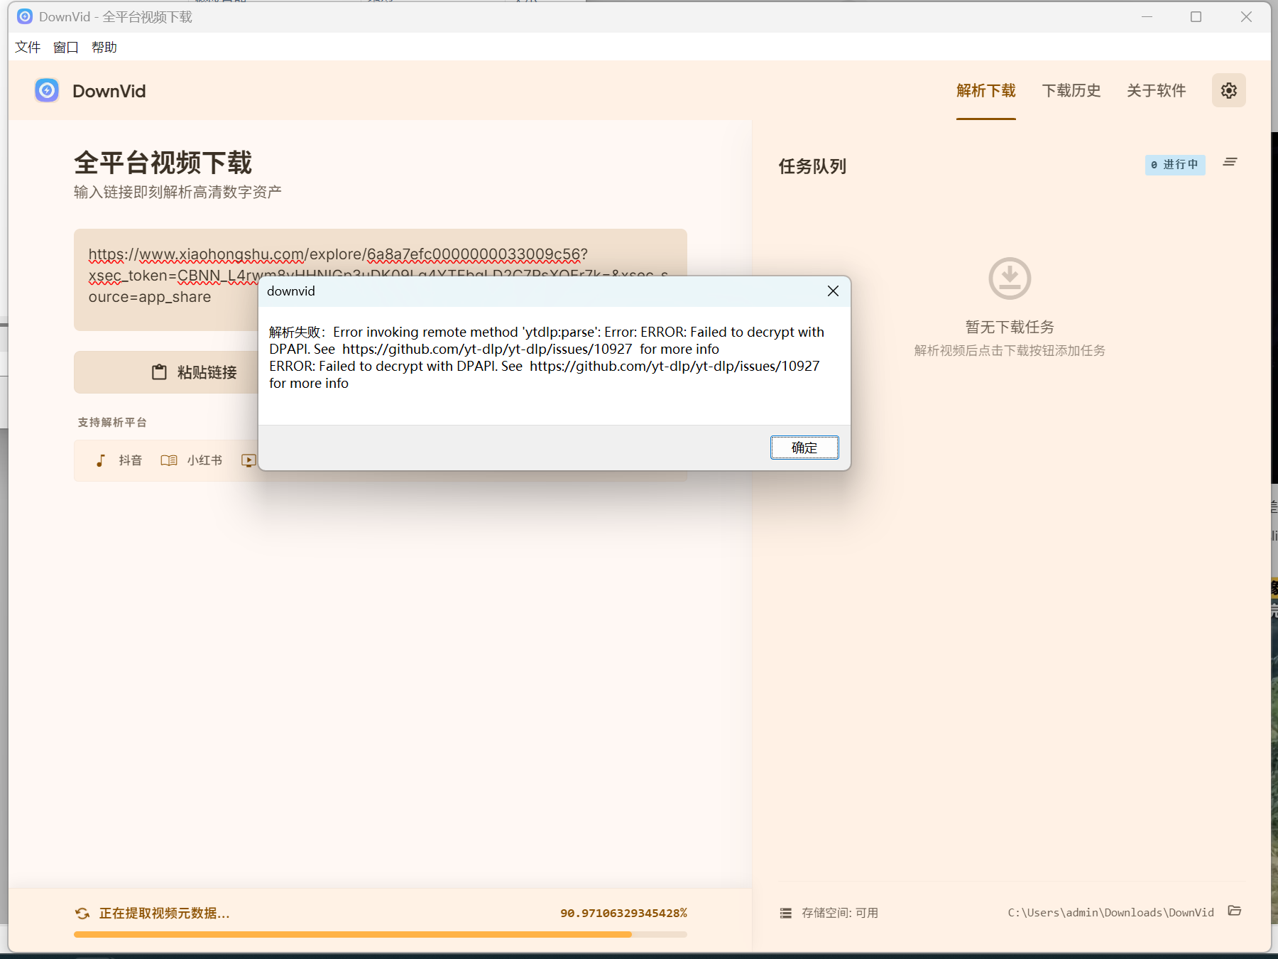Open the task queue list menu icon
Screen dimensions: 1278x959
click(x=1230, y=163)
